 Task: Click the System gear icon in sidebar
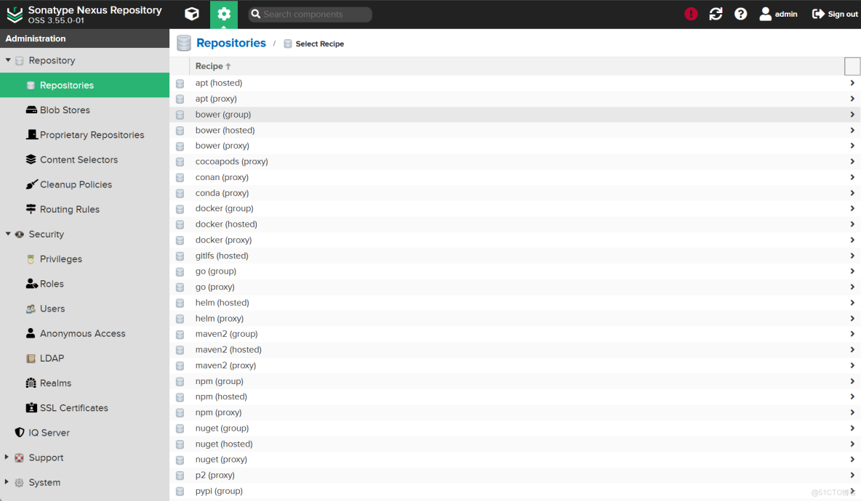coord(19,482)
